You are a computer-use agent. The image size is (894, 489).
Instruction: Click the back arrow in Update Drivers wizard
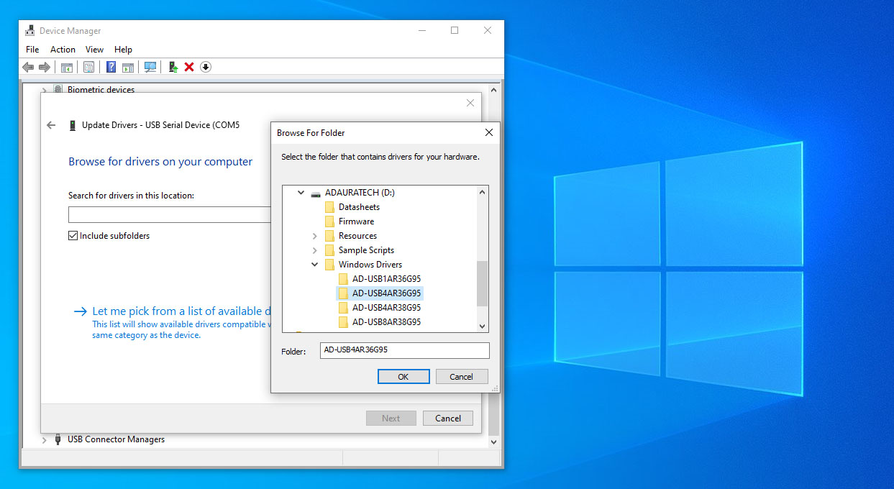[x=51, y=125]
